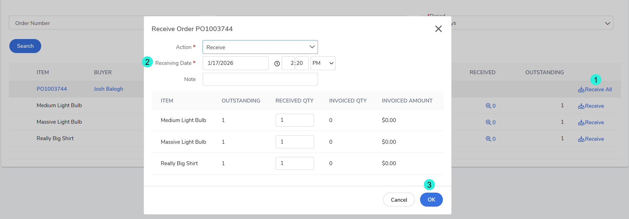The height and width of the screenshot is (219, 629).
Task: Click the clock icon beside receiving date
Action: pyautogui.click(x=277, y=63)
